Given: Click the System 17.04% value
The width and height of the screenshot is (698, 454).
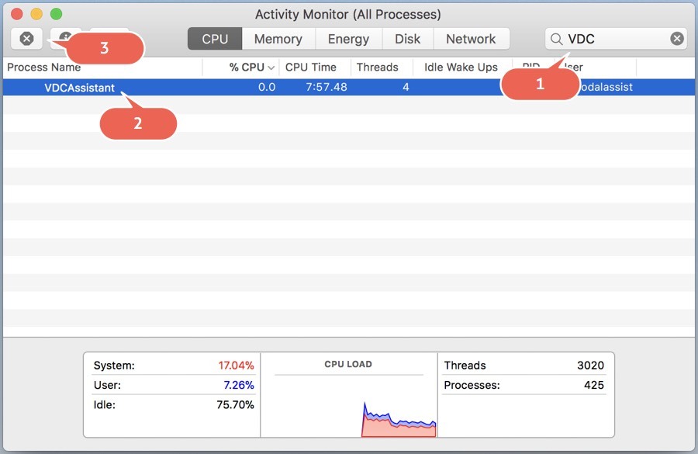Looking at the screenshot, I should click(236, 366).
